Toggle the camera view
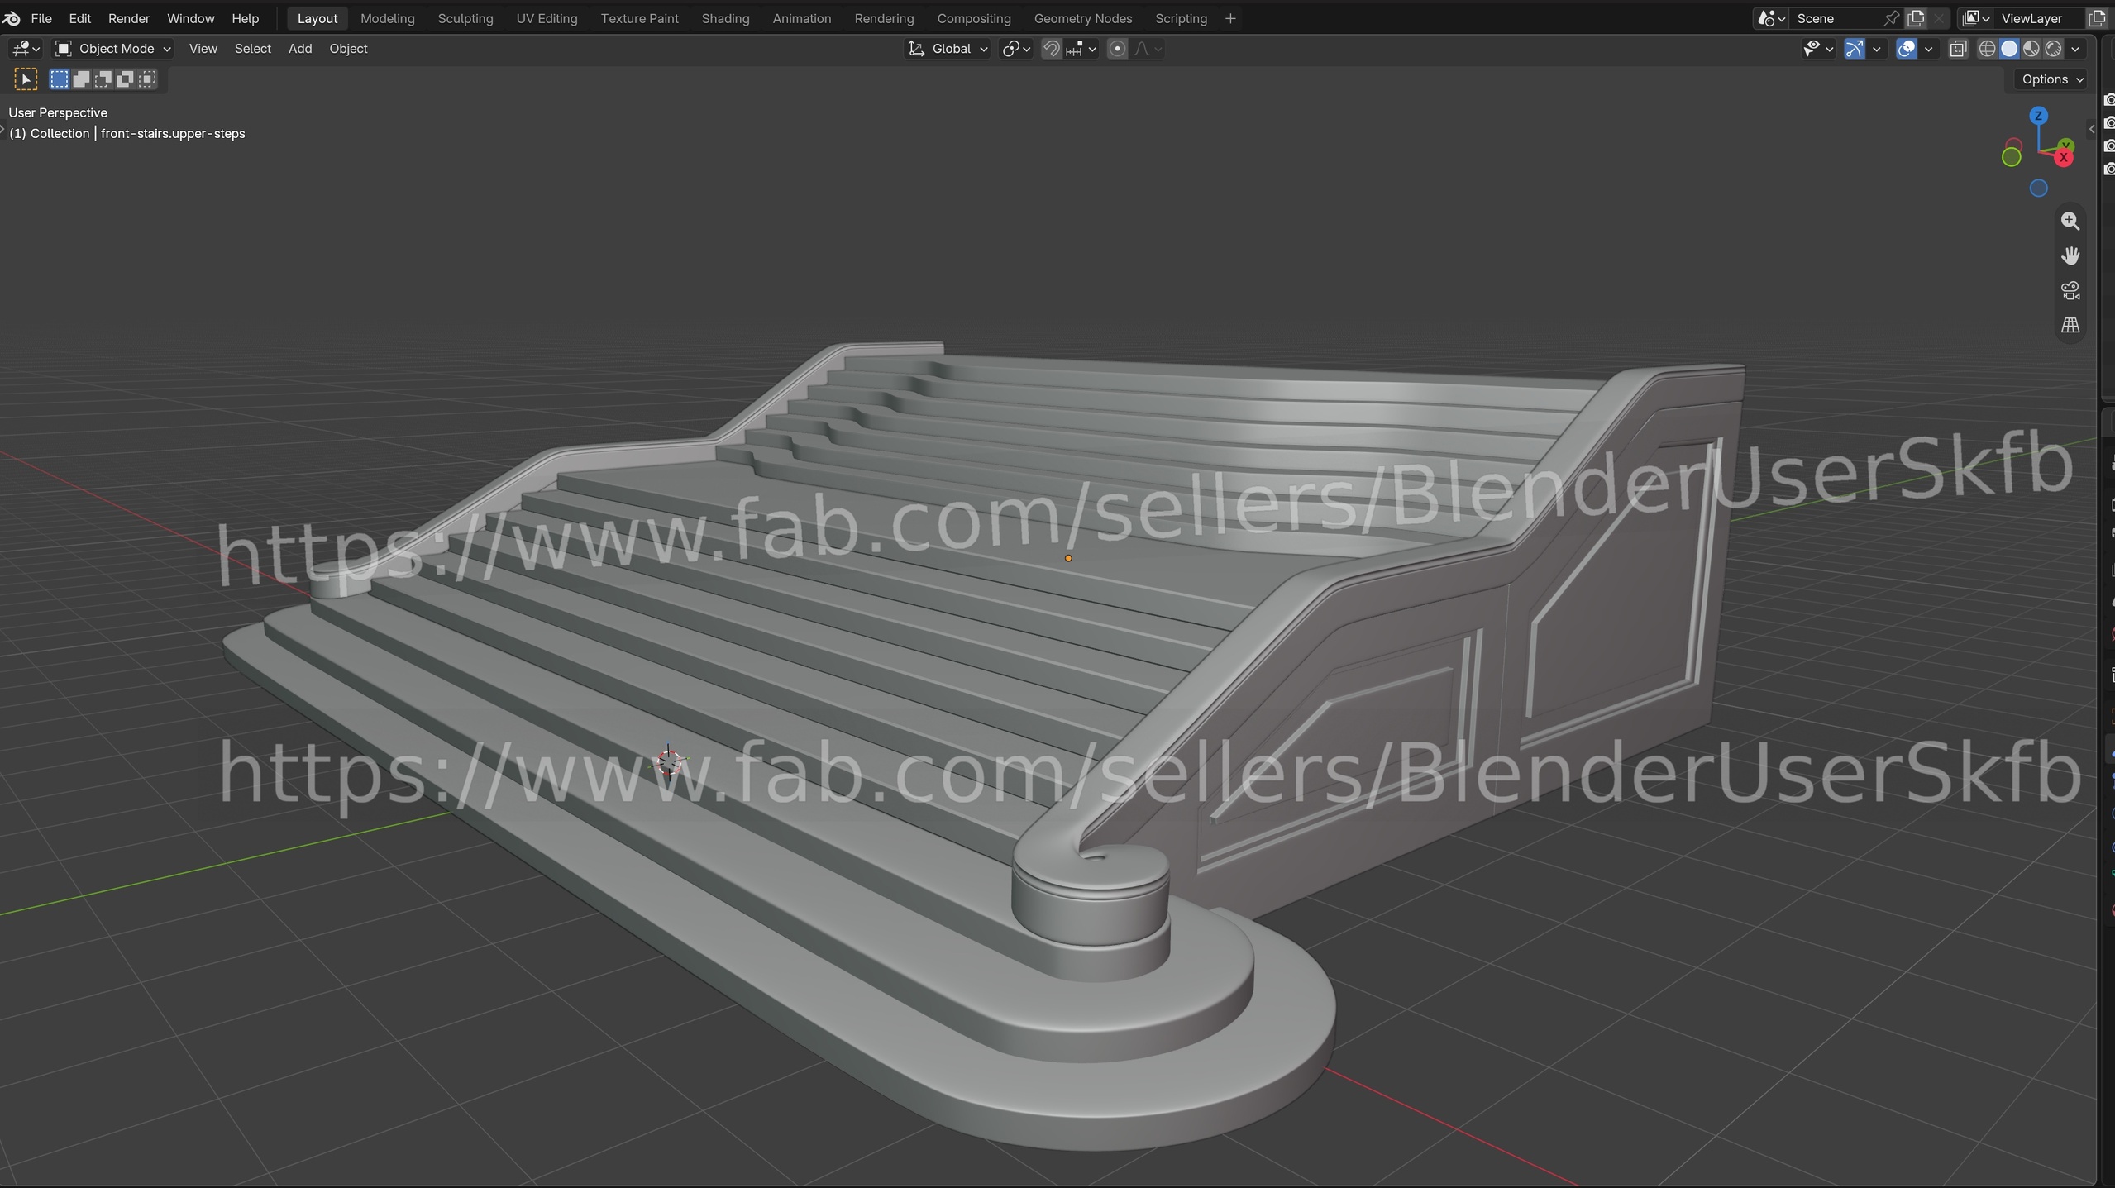The height and width of the screenshot is (1188, 2115). (x=2070, y=290)
